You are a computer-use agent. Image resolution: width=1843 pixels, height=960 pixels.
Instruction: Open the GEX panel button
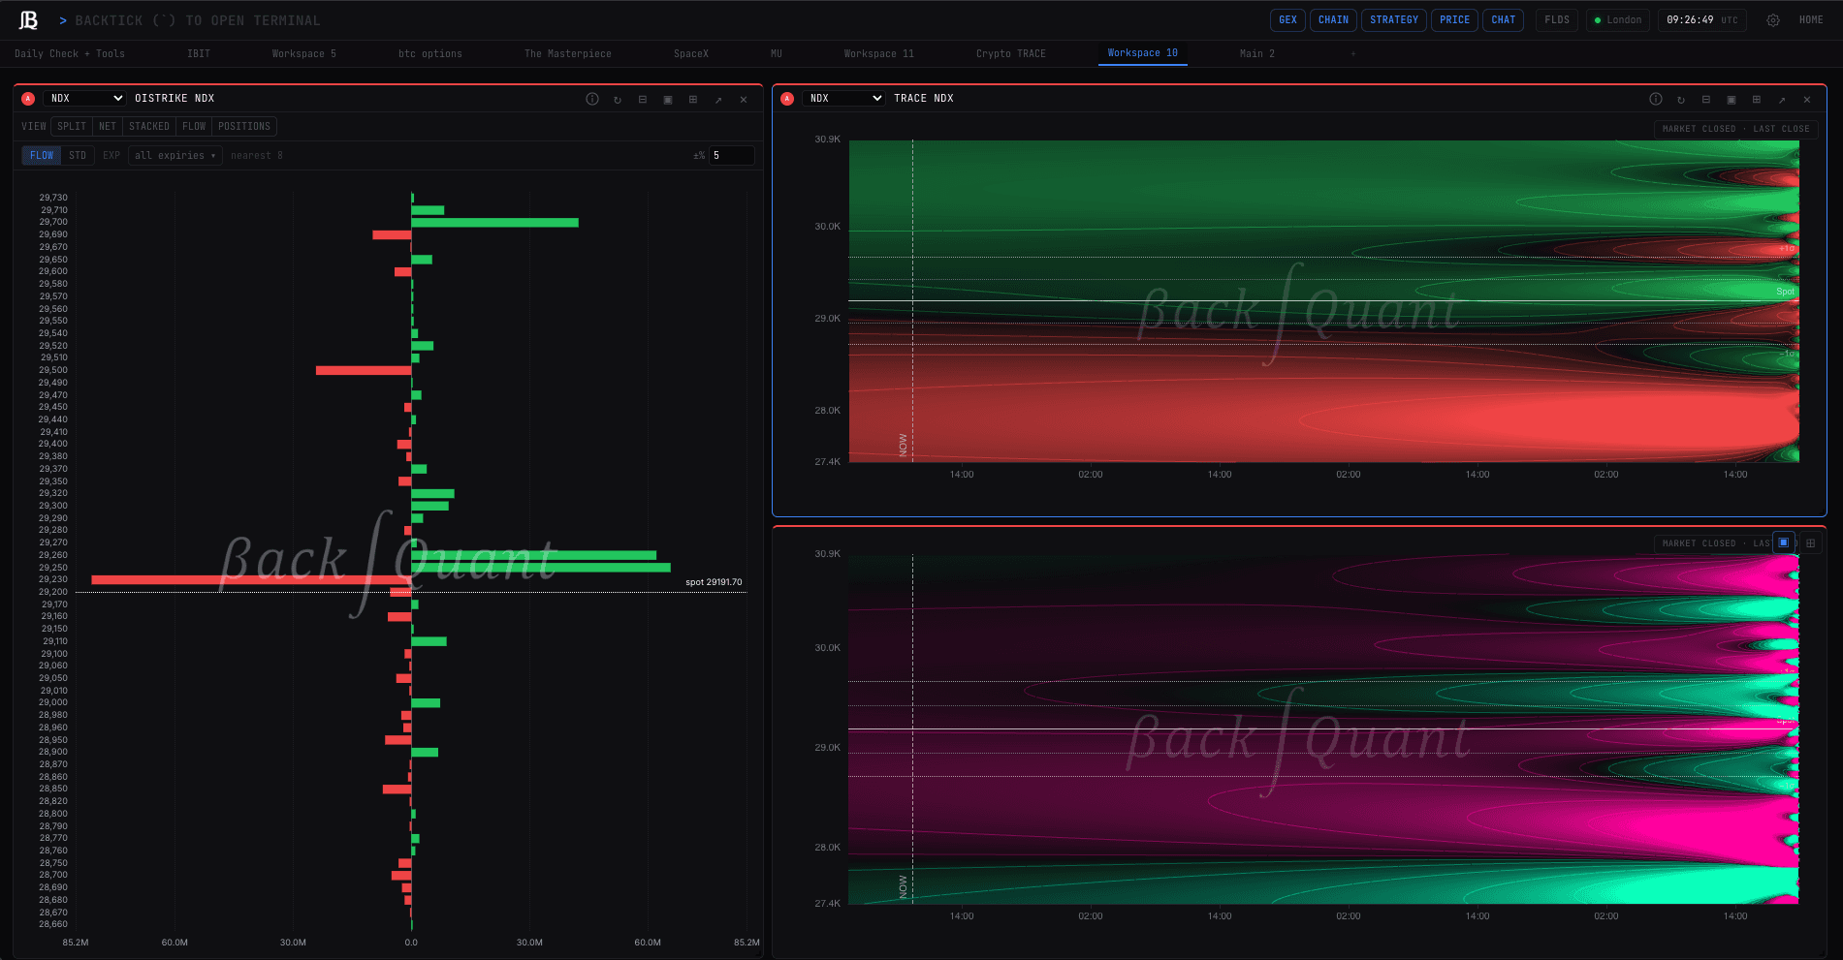(1287, 20)
